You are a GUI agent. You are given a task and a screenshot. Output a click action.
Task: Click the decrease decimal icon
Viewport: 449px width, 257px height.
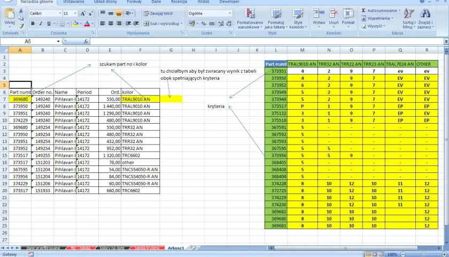229,24
